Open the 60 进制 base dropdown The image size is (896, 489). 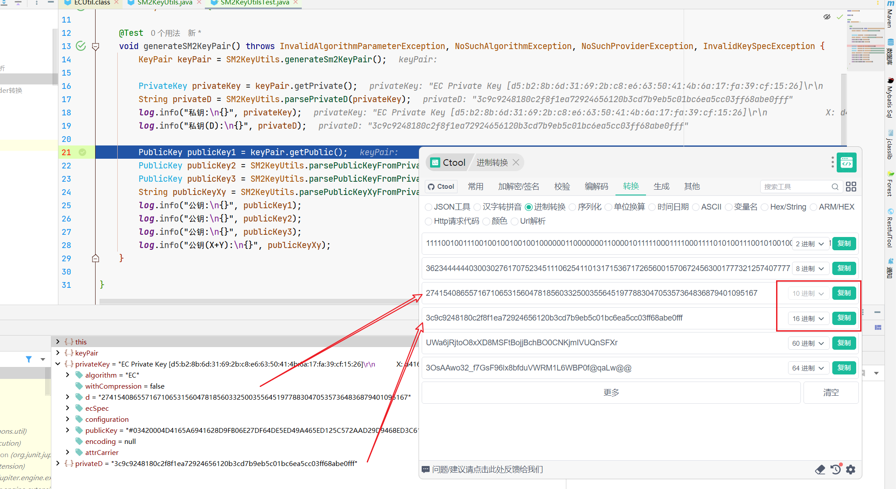tap(808, 343)
